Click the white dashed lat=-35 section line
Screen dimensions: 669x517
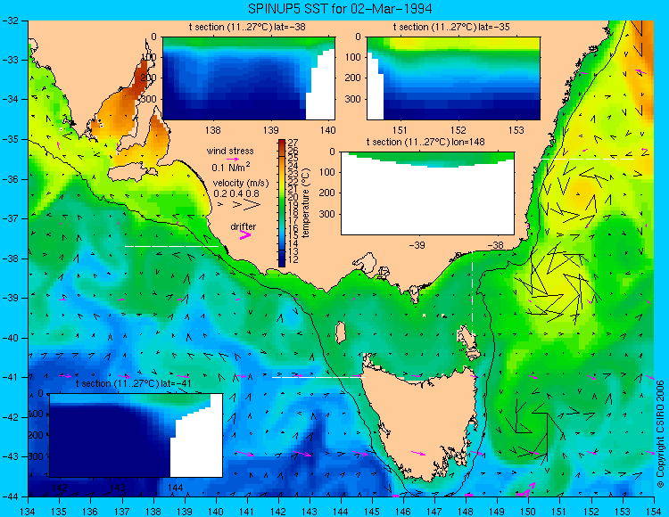pyautogui.click(x=588, y=159)
